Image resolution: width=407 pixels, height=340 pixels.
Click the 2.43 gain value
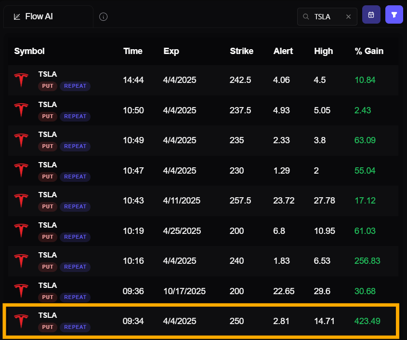point(362,110)
